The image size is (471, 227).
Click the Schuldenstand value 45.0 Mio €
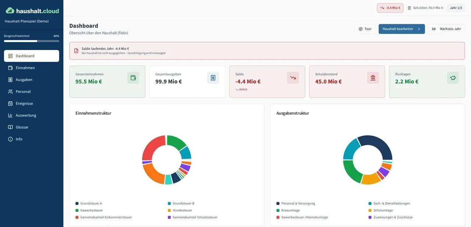[328, 82]
